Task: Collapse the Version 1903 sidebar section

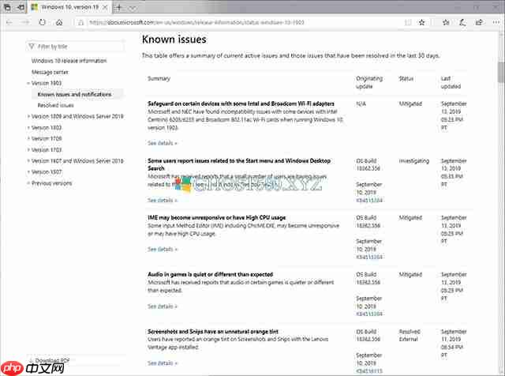Action: pyautogui.click(x=46, y=83)
